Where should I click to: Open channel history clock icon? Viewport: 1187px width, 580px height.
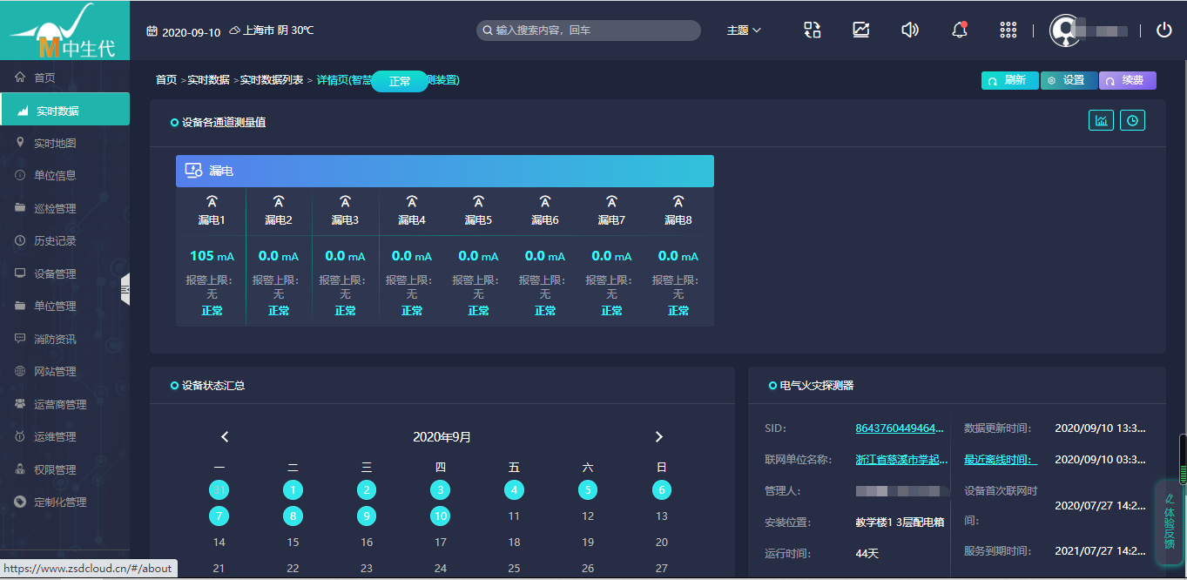(1132, 121)
